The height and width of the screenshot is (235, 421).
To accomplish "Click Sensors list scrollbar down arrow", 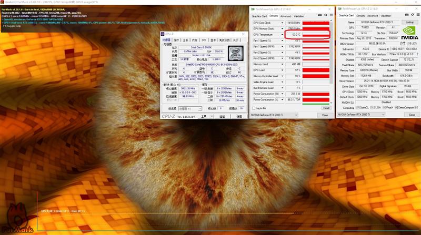I will pos(331,103).
